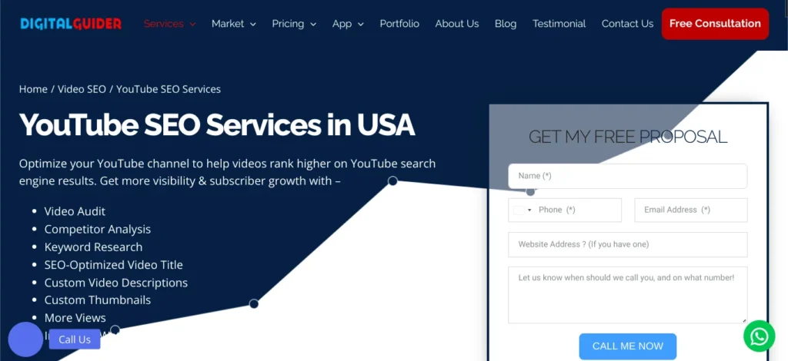Focus the Email Address field
This screenshot has width=788, height=361.
[690, 210]
